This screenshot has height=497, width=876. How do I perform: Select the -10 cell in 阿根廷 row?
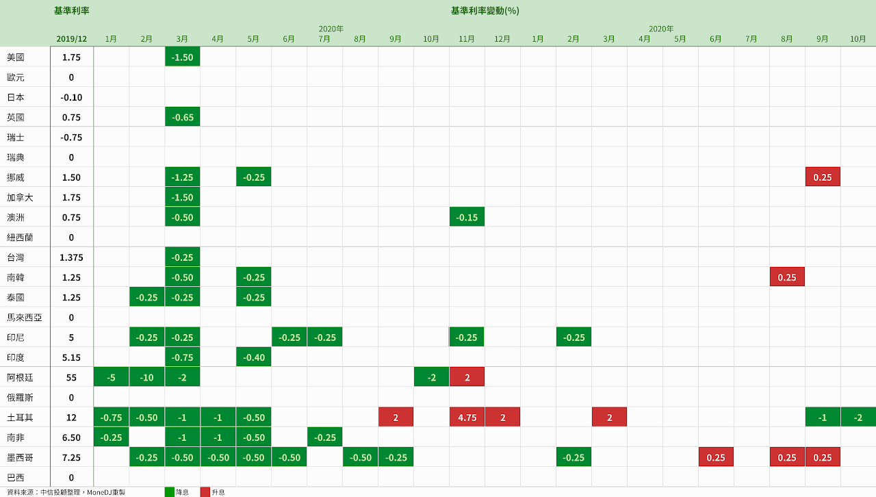click(146, 377)
